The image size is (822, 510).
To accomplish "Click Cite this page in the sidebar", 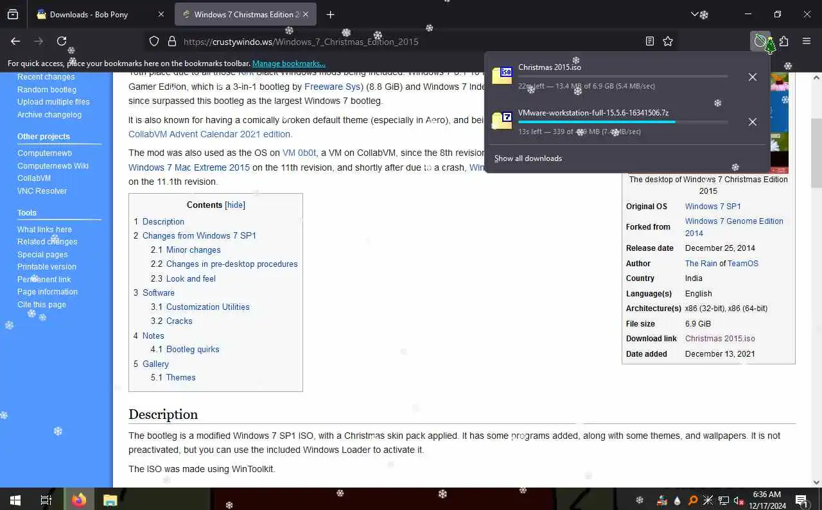I will click(42, 305).
